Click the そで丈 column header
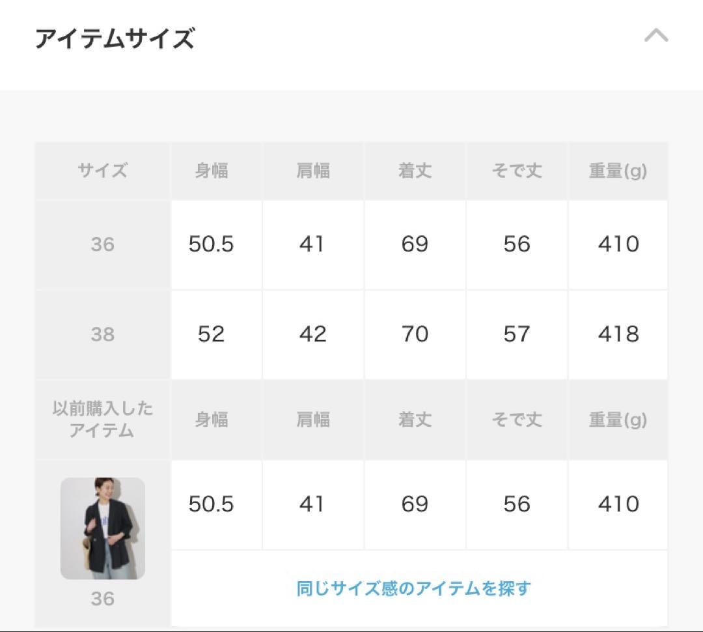The image size is (703, 632). 517,171
